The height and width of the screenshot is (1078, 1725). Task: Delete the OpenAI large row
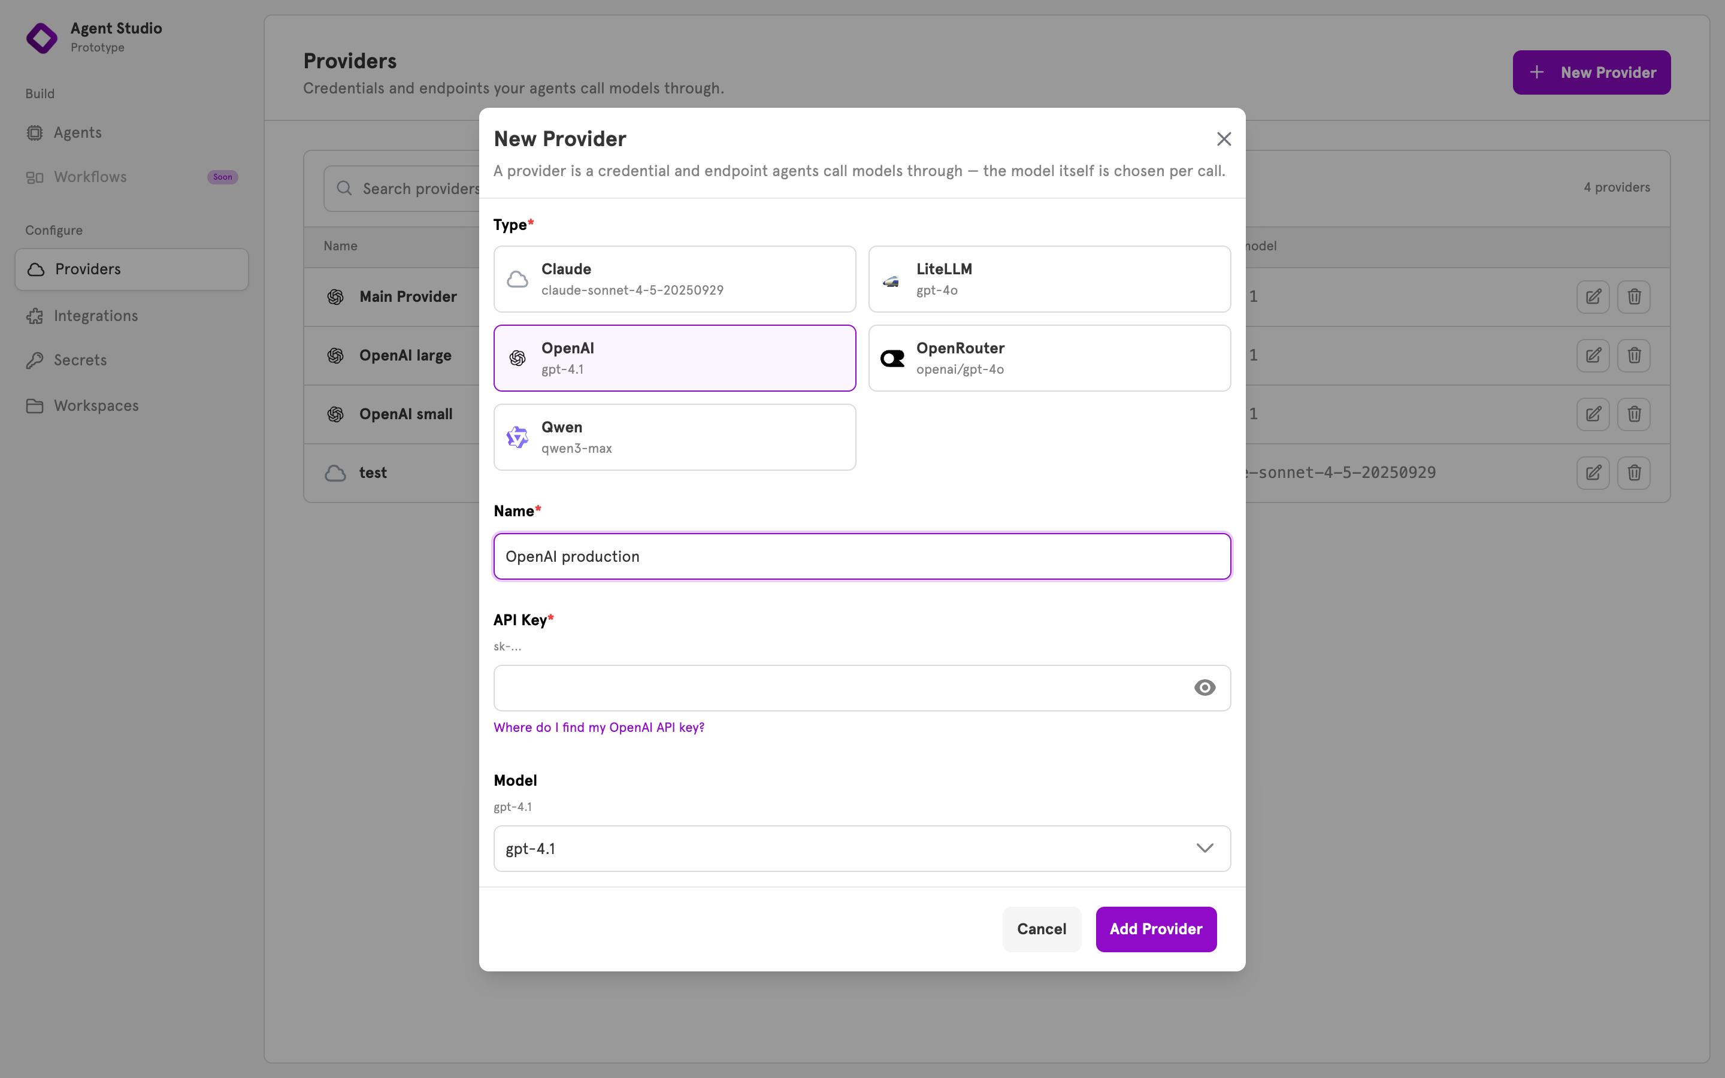pos(1635,355)
